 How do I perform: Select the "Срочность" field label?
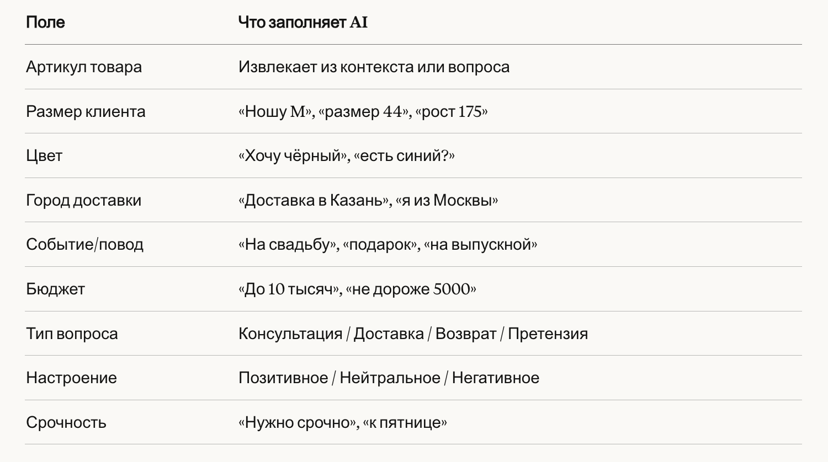click(x=66, y=423)
